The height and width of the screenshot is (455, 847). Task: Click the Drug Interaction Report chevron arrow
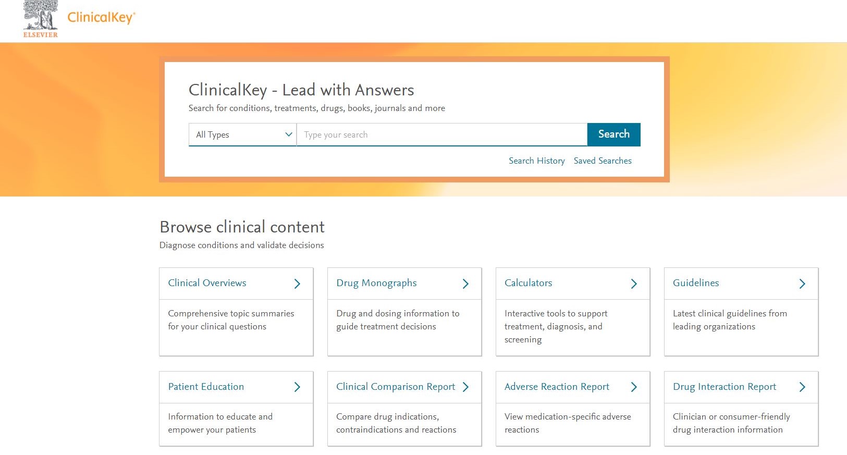tap(802, 387)
